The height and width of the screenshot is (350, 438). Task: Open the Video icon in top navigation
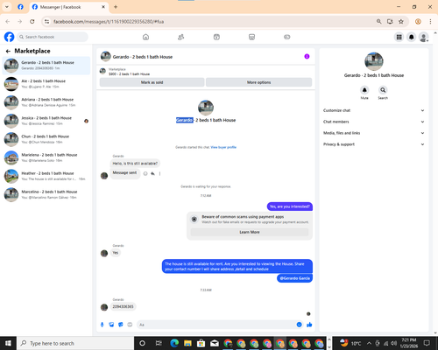pos(216,37)
